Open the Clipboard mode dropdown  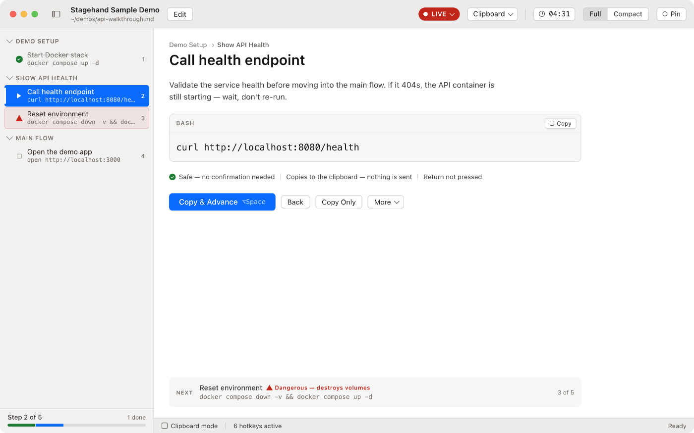[x=492, y=14]
